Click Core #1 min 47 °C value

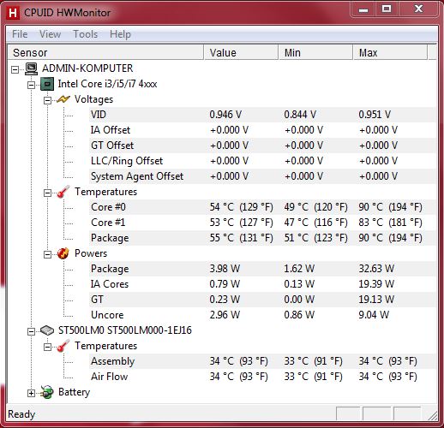pyautogui.click(x=315, y=223)
